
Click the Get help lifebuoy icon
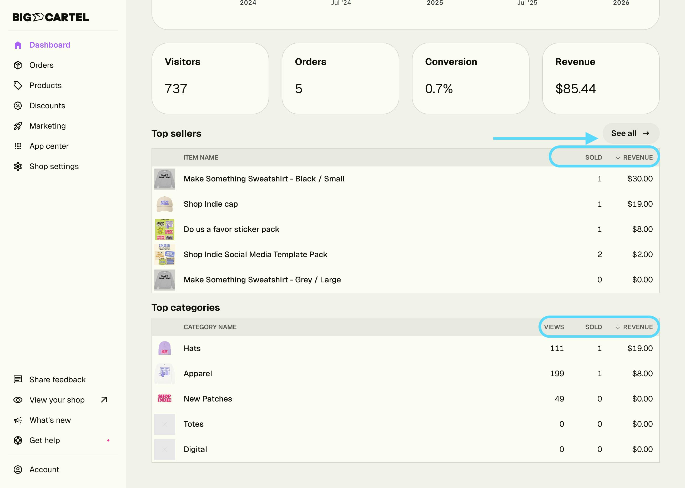pos(18,440)
